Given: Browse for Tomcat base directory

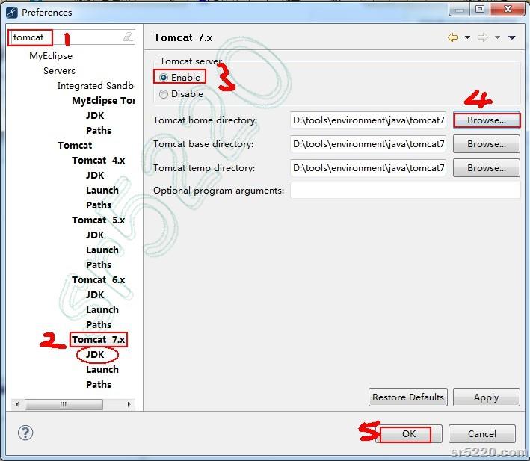Looking at the screenshot, I should [x=487, y=144].
